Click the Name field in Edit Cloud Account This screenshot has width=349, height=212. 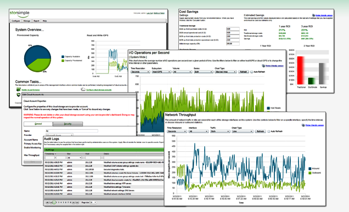[72, 131]
